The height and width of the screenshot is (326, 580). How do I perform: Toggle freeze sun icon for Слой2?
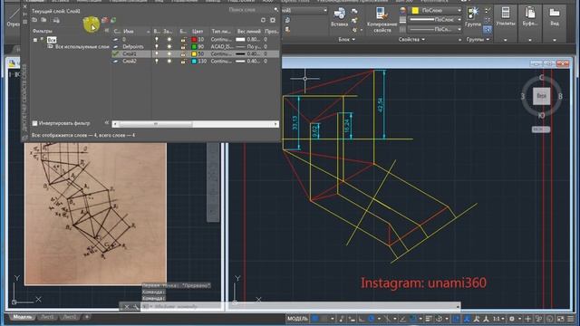169,61
